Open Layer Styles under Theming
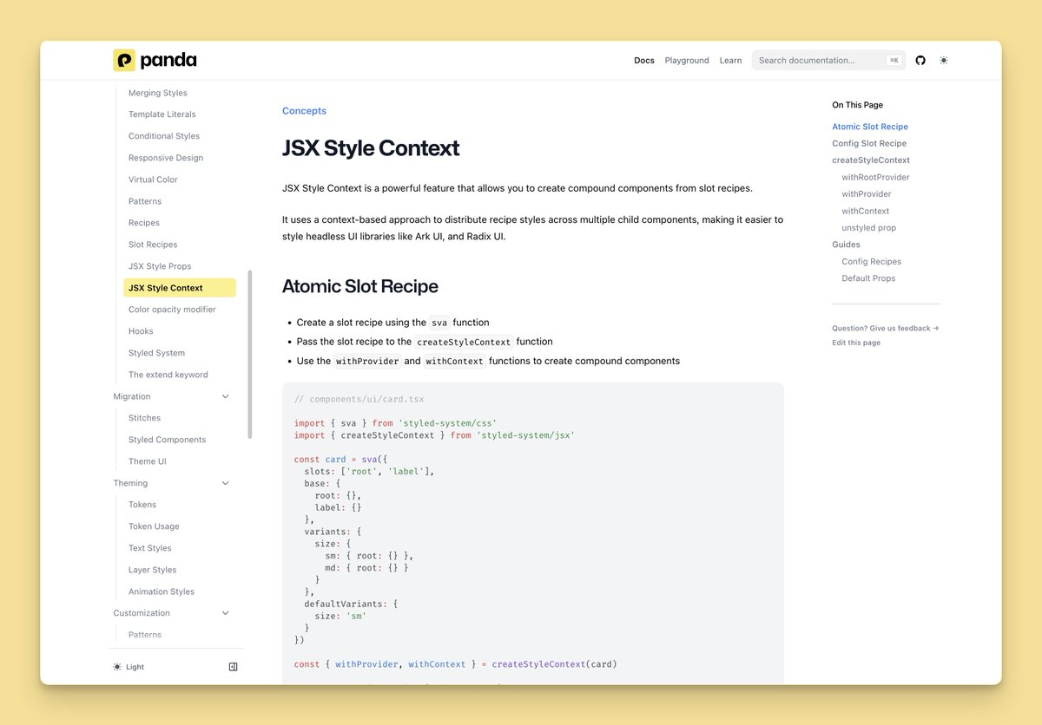The height and width of the screenshot is (725, 1042). [153, 570]
